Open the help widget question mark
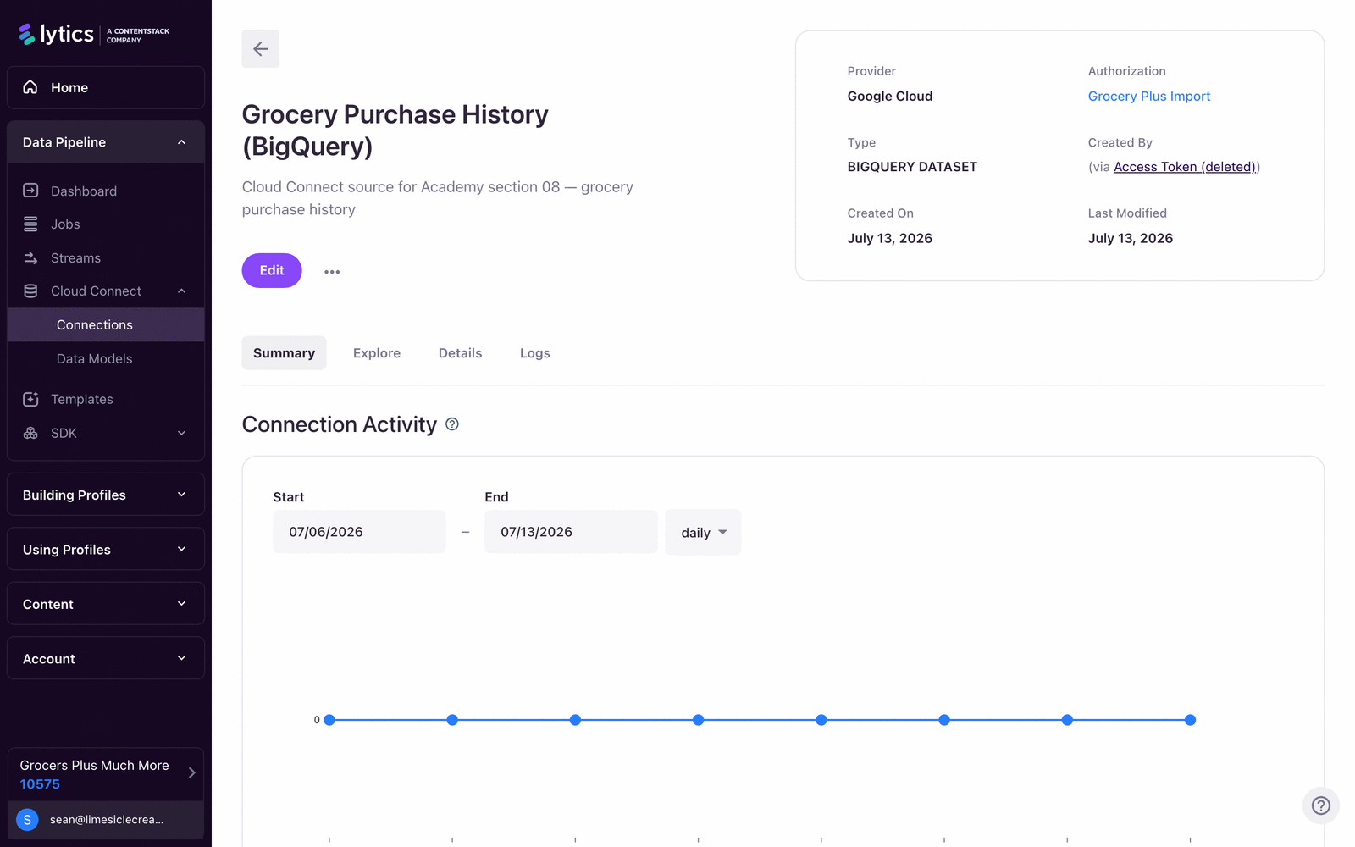1355x847 pixels. [x=1320, y=805]
